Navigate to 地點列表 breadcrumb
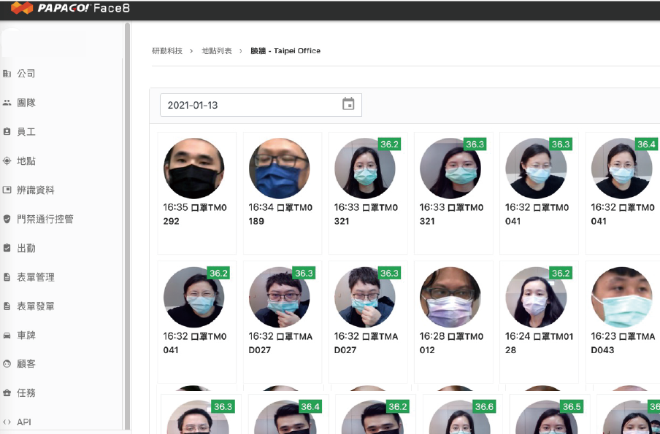Screen dimensions: 660x434 tap(217, 51)
